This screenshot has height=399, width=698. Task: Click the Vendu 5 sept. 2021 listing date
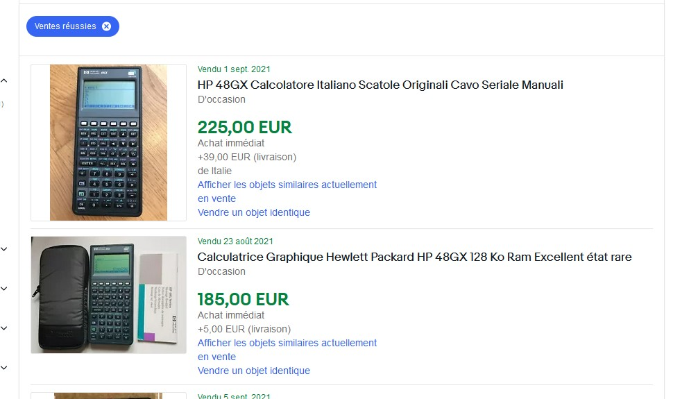234,396
